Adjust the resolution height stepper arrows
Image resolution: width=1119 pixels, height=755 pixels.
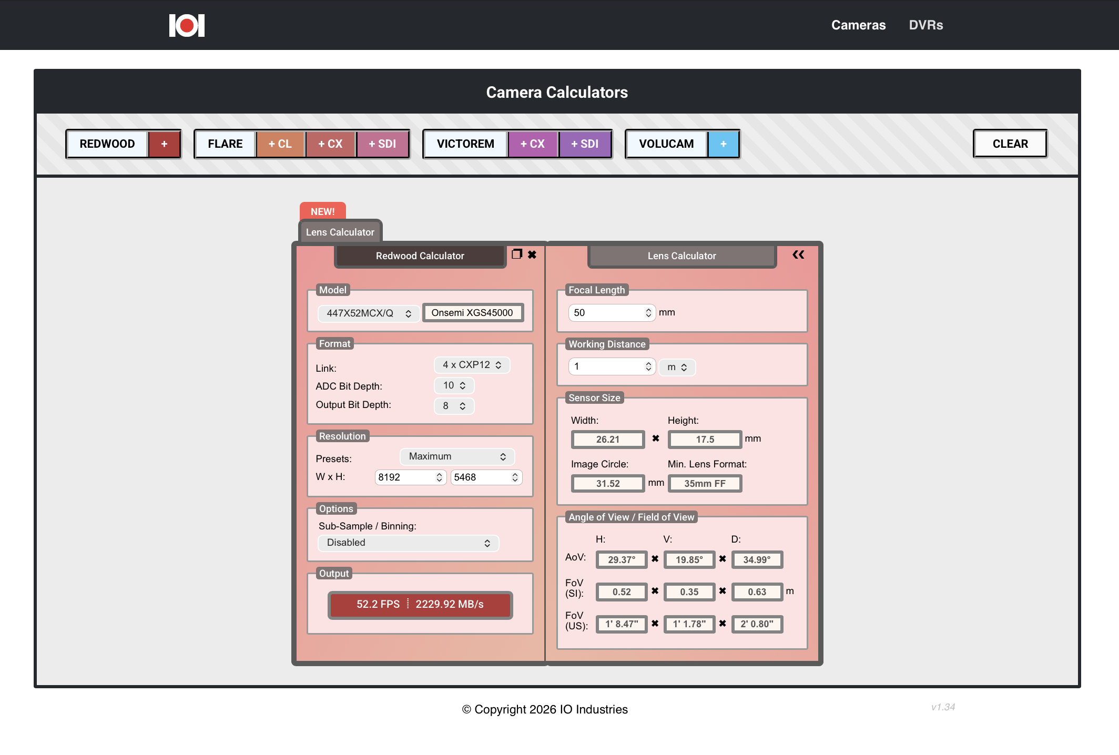[x=515, y=477]
